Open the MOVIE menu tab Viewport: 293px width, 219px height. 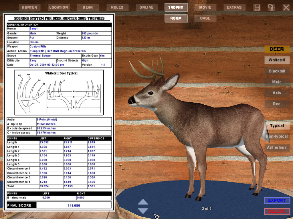[205, 7]
